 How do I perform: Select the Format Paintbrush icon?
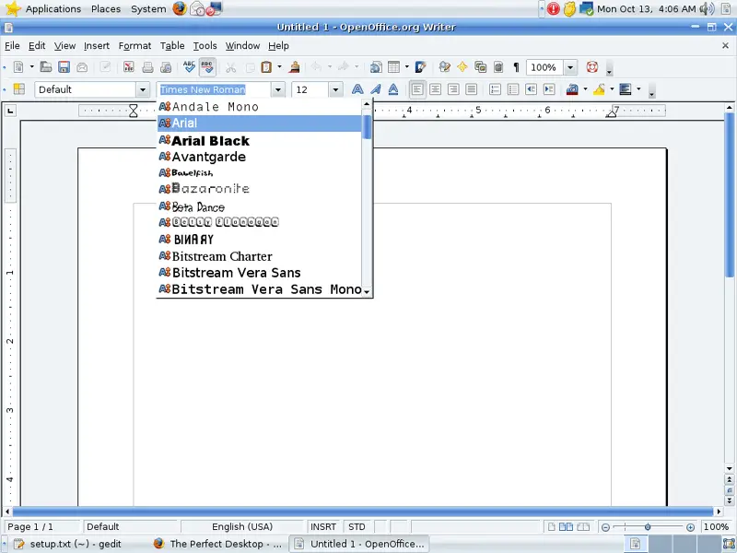tap(295, 67)
